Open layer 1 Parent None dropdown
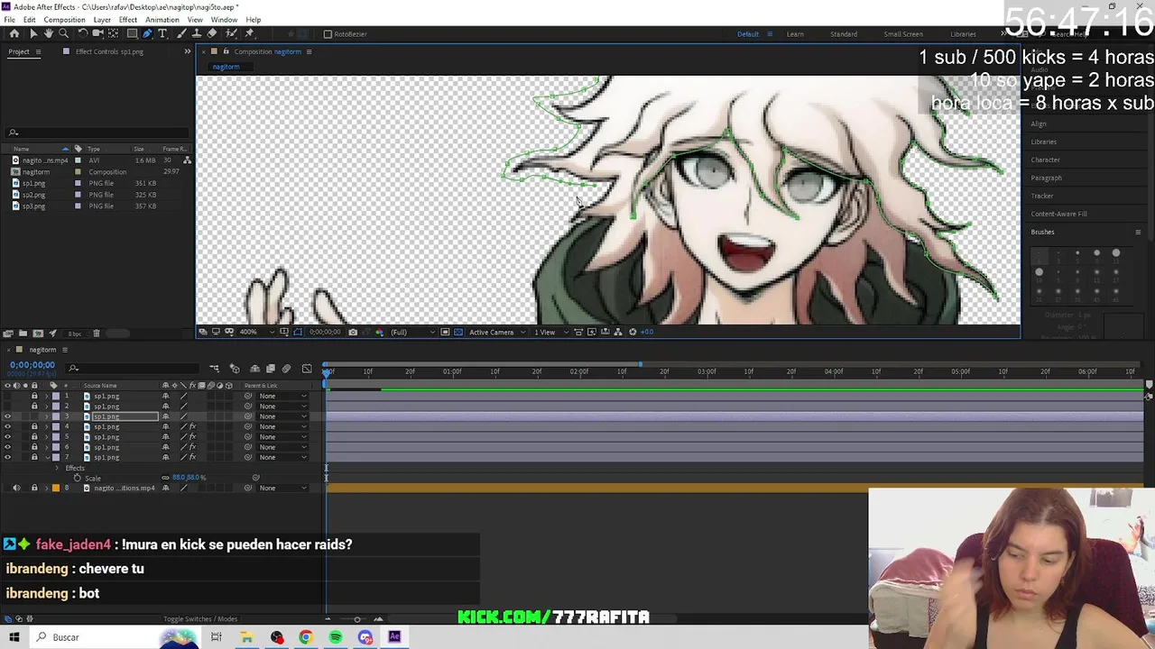Screen dimensions: 1155x649 click(282, 396)
